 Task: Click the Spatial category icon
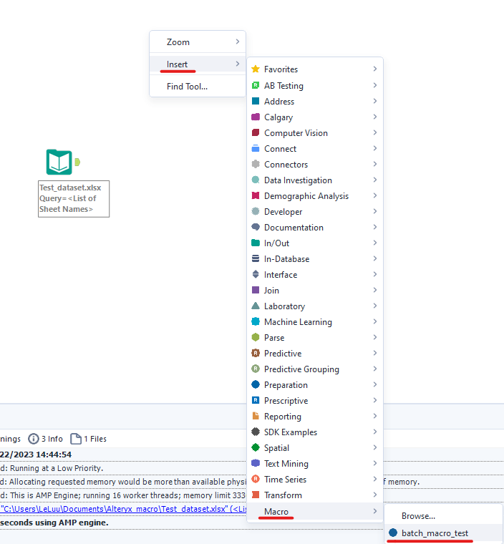pos(256,447)
